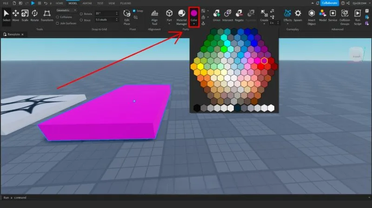Toggle the Collisions checkbox
This screenshot has width=372, height=208.
click(57, 17)
